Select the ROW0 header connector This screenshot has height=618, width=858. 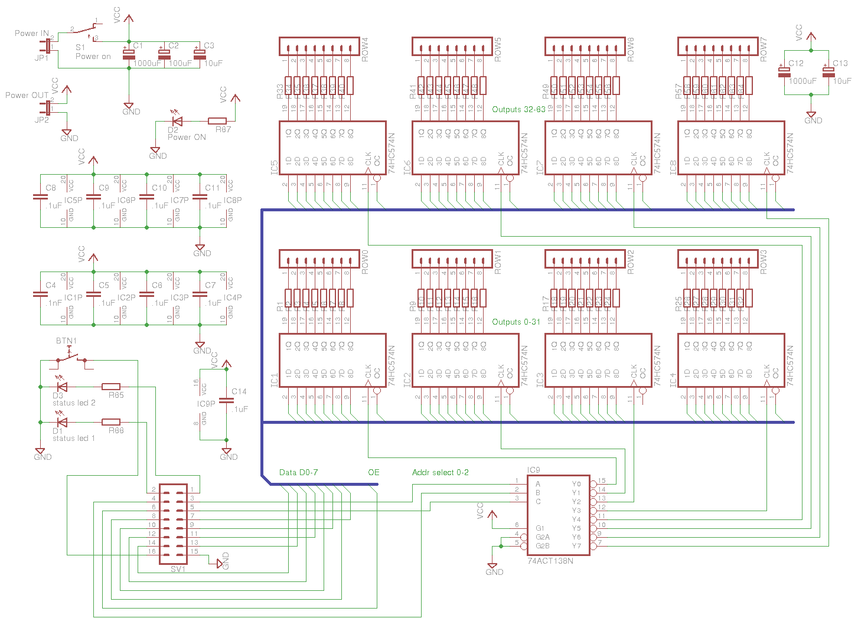pyautogui.click(x=319, y=259)
